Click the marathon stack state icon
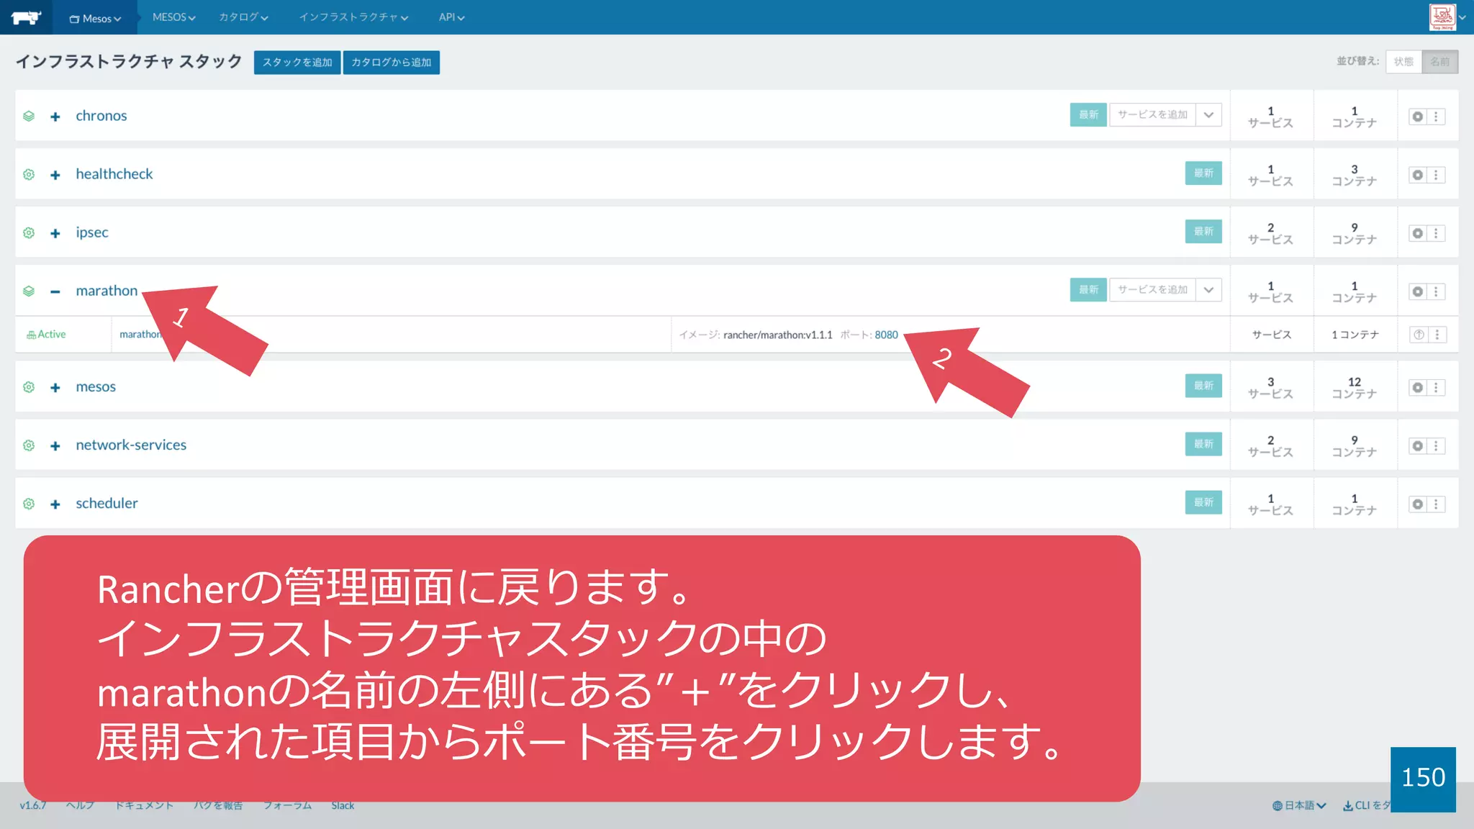Screen dimensions: 1474x829 coord(29,291)
